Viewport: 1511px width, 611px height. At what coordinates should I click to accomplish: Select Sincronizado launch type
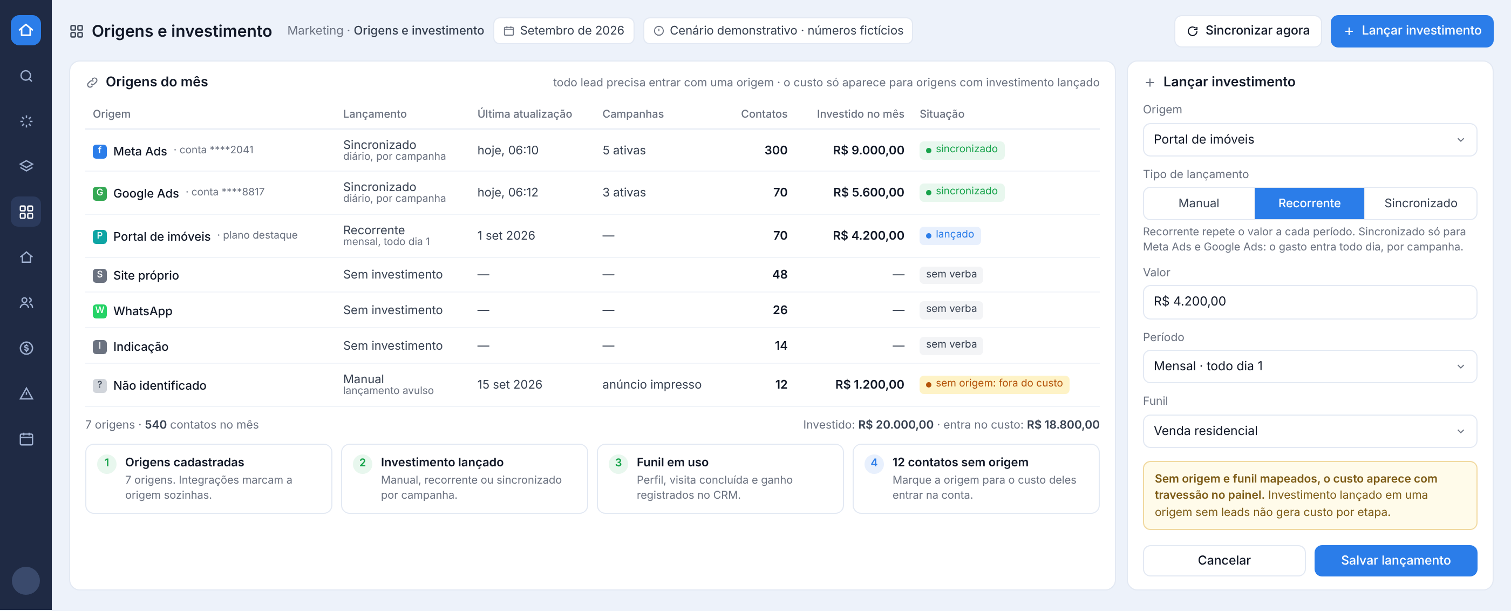[1420, 203]
